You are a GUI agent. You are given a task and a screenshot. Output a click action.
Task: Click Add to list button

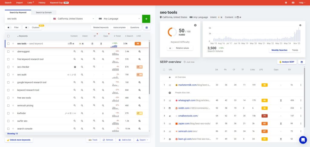click(124, 140)
